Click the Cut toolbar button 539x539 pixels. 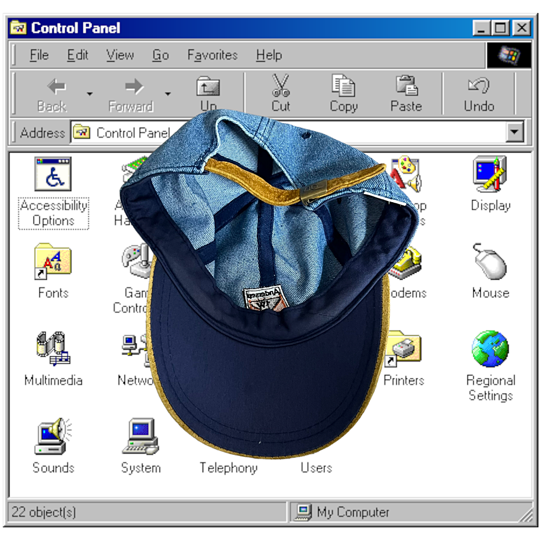[280, 93]
